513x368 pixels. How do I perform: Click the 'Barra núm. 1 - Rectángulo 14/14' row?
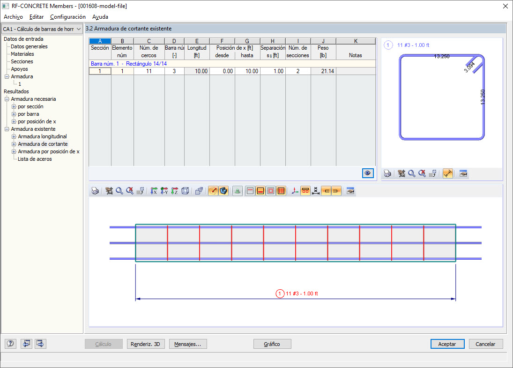tap(232, 64)
